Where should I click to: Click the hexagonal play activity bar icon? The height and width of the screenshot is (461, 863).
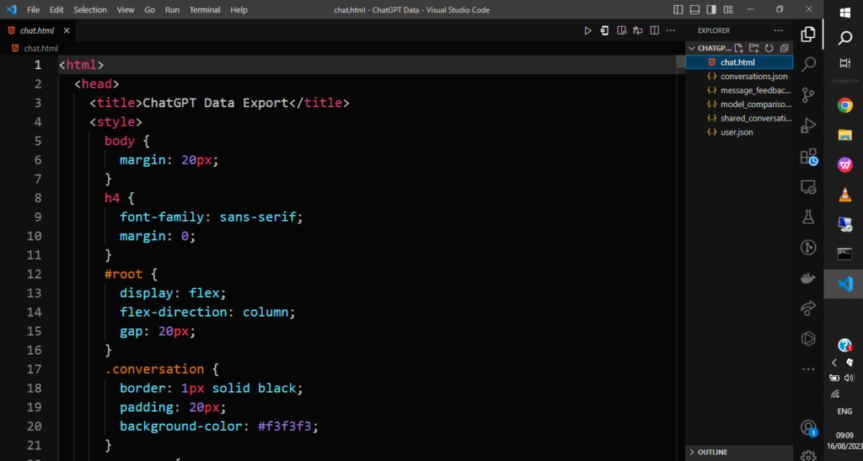[x=808, y=338]
